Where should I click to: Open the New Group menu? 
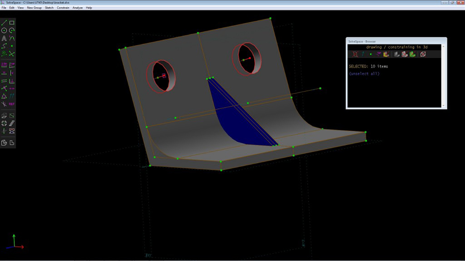34,8
